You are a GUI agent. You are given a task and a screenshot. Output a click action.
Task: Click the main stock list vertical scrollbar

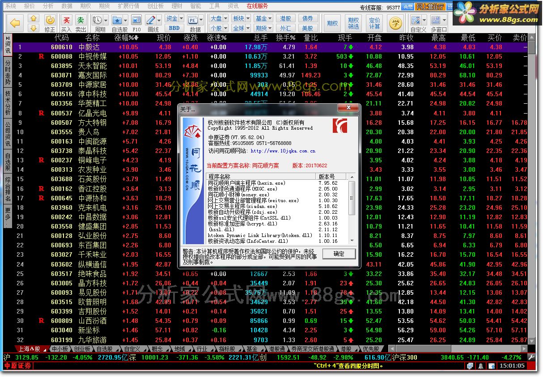[x=531, y=189]
